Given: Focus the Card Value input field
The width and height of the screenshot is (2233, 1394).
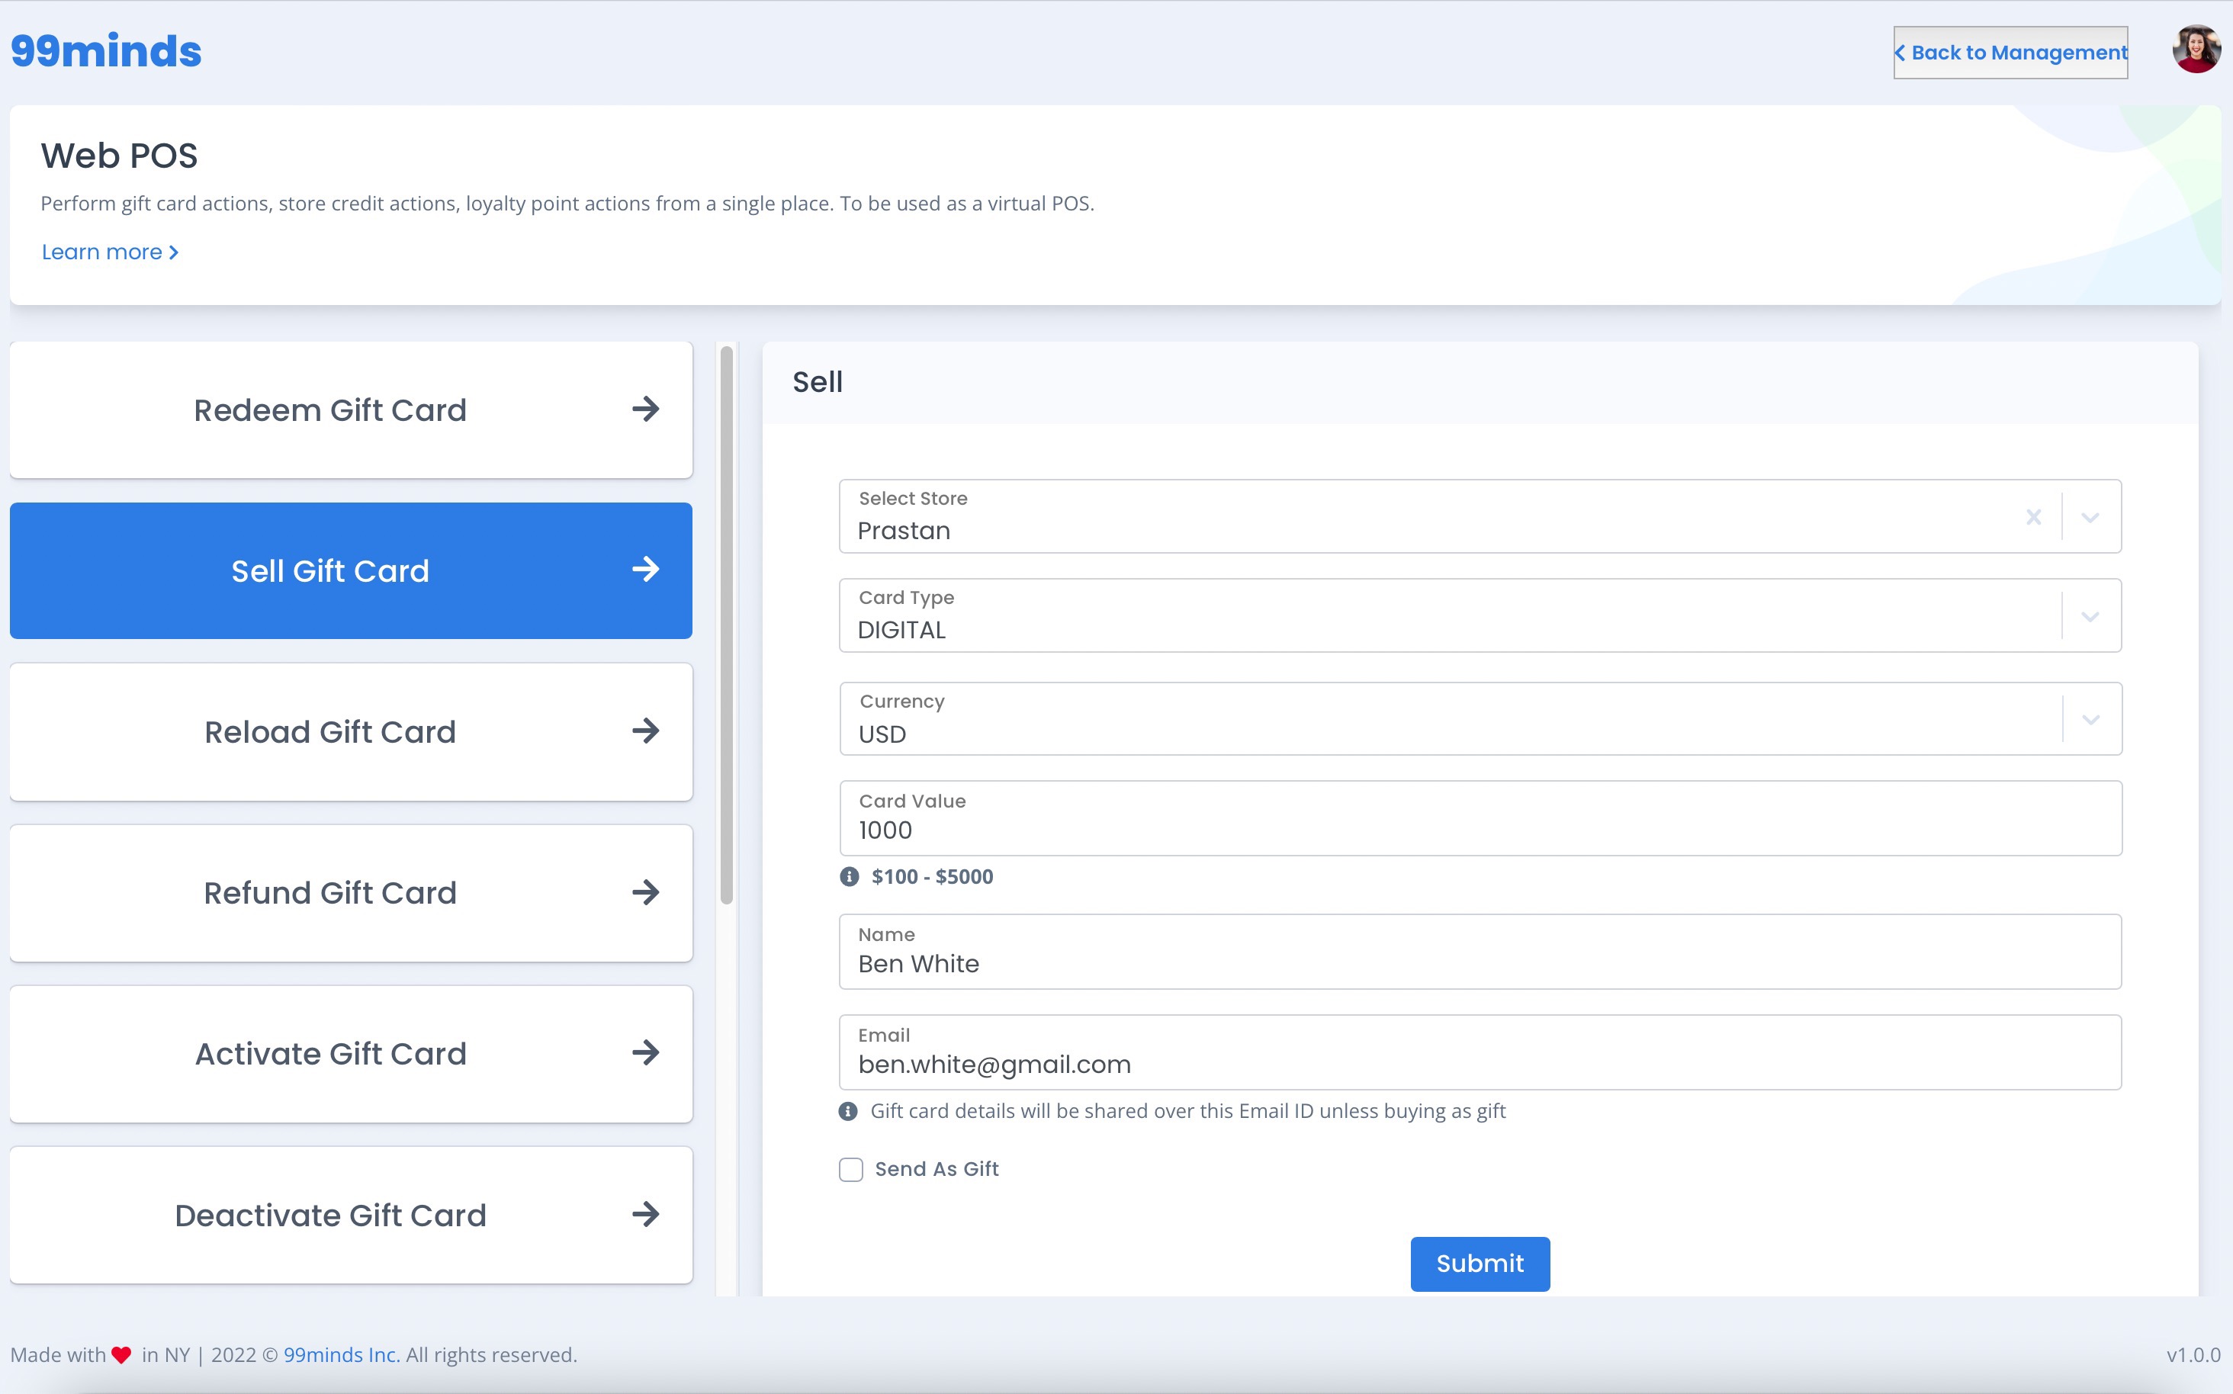Looking at the screenshot, I should (1480, 819).
